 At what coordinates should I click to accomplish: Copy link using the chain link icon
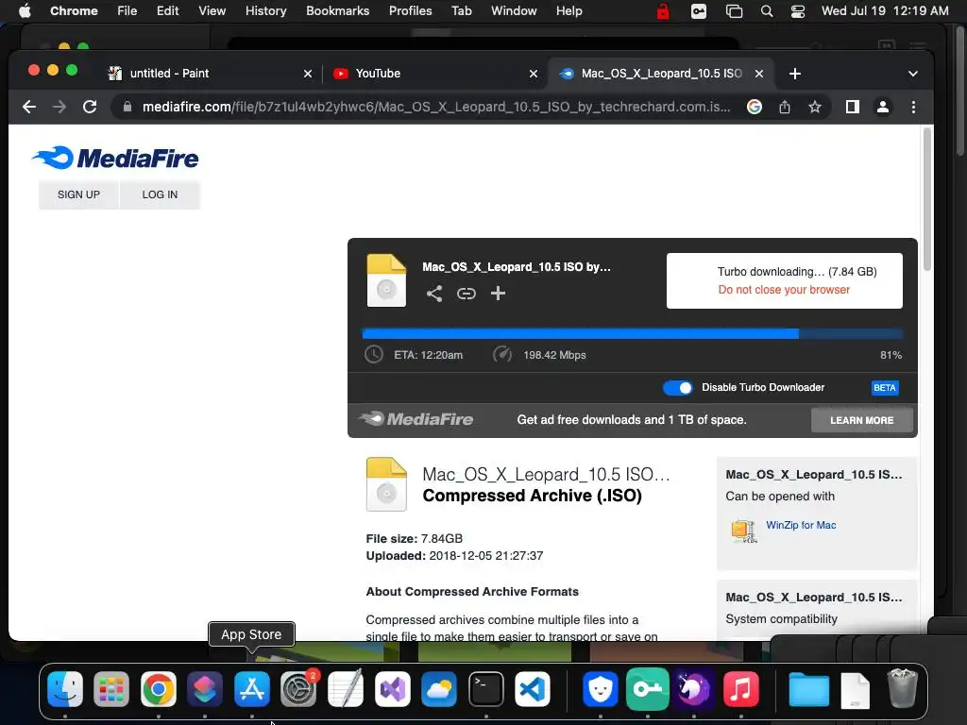(x=467, y=294)
